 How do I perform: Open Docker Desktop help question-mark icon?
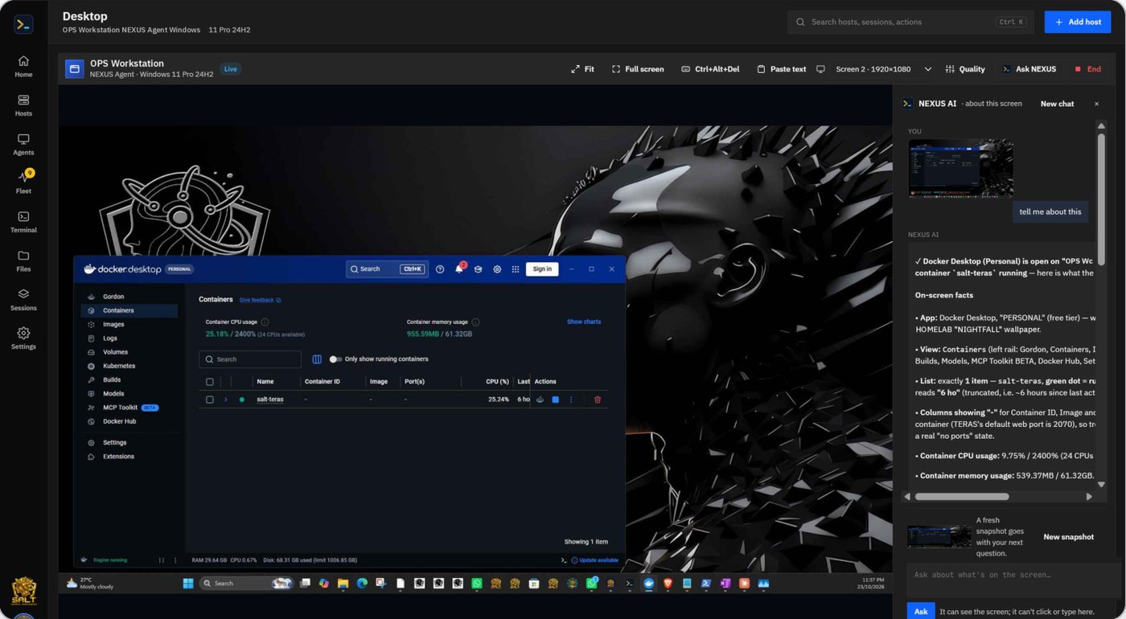[x=440, y=269]
